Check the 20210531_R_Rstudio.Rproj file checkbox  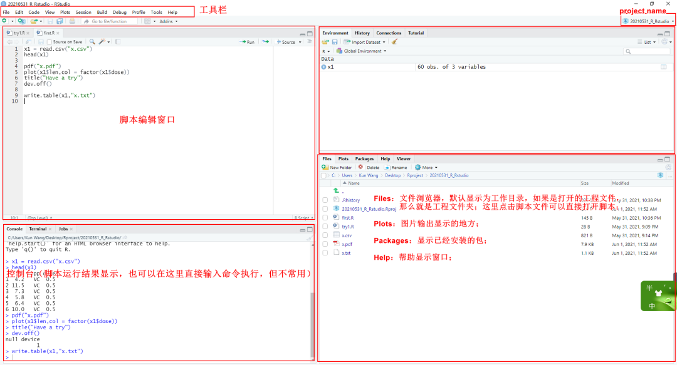pyautogui.click(x=325, y=209)
